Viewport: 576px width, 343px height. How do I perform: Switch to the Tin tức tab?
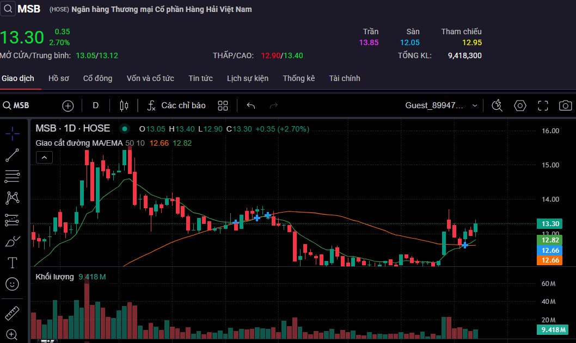pos(200,78)
